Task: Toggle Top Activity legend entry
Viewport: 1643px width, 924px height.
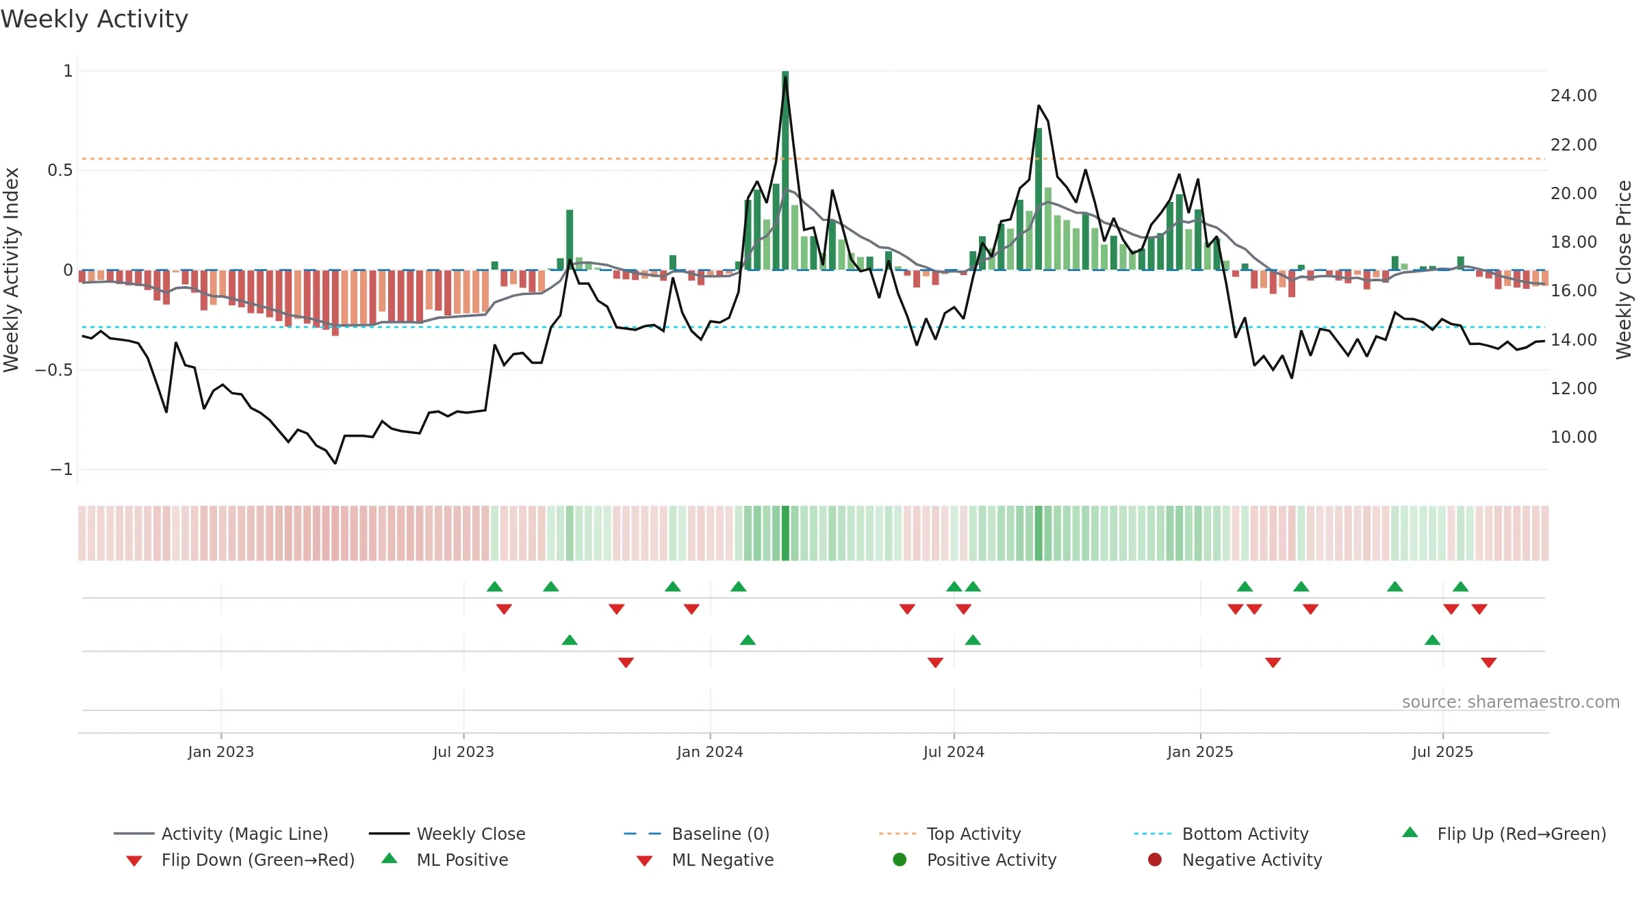Action: click(950, 834)
